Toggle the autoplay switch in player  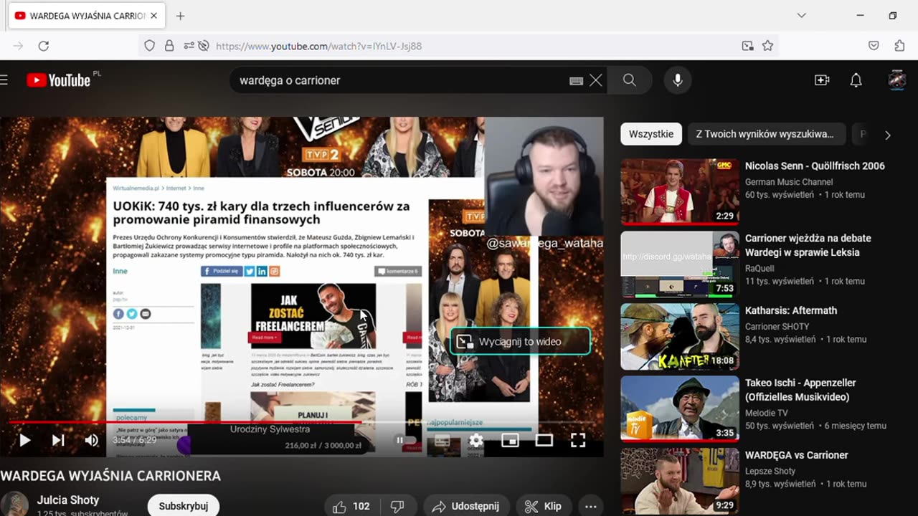tap(406, 440)
